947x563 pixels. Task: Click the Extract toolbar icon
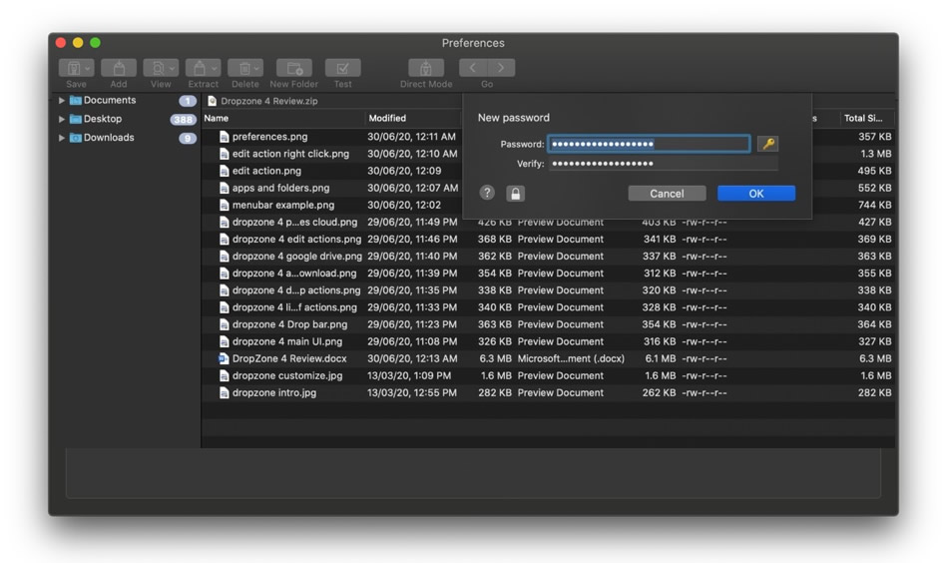pyautogui.click(x=203, y=68)
